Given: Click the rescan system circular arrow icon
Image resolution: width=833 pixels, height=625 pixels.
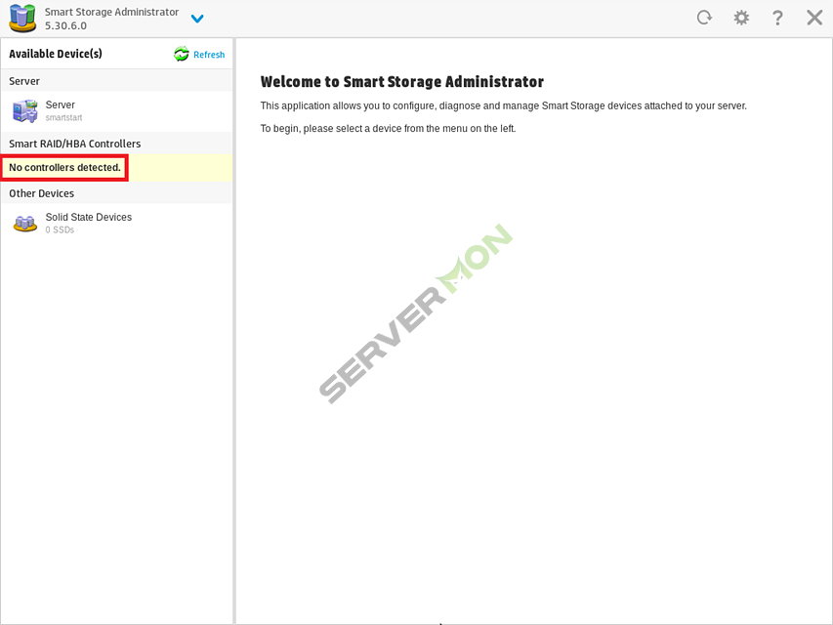Looking at the screenshot, I should click(704, 18).
